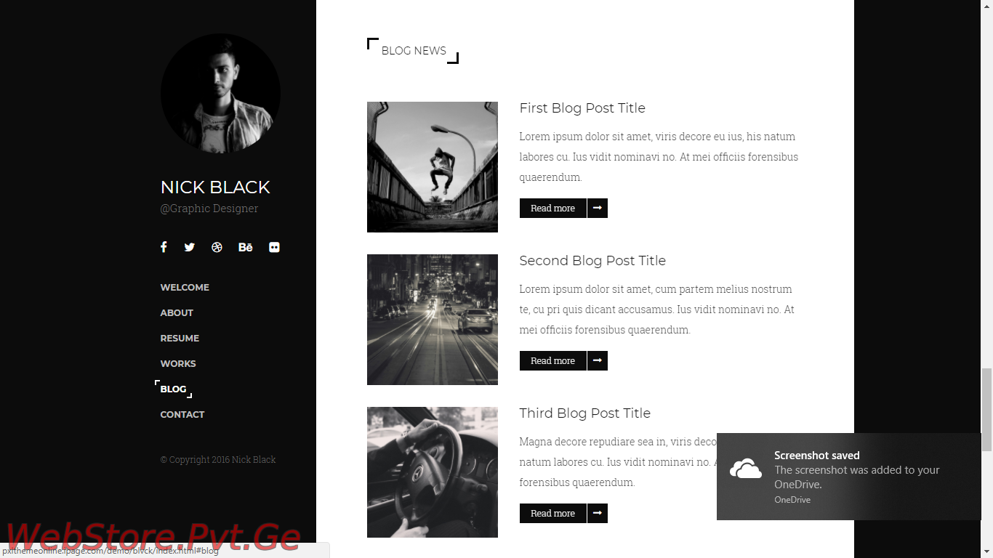Navigate to the About section
The height and width of the screenshot is (558, 993).
177,313
